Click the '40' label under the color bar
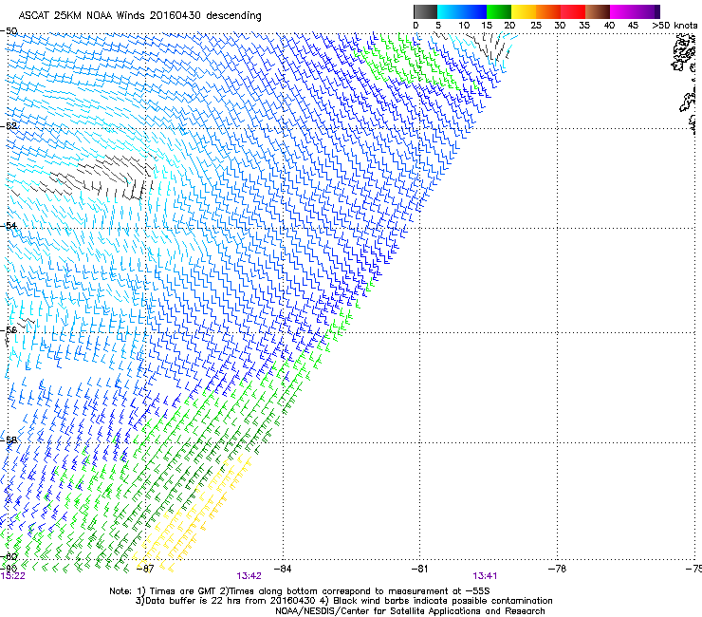This screenshot has height=617, width=702. pyautogui.click(x=609, y=26)
